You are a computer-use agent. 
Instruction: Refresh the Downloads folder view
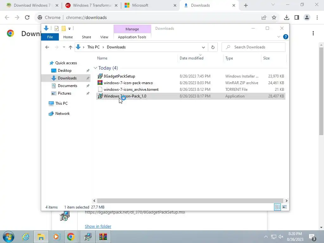pos(213,47)
